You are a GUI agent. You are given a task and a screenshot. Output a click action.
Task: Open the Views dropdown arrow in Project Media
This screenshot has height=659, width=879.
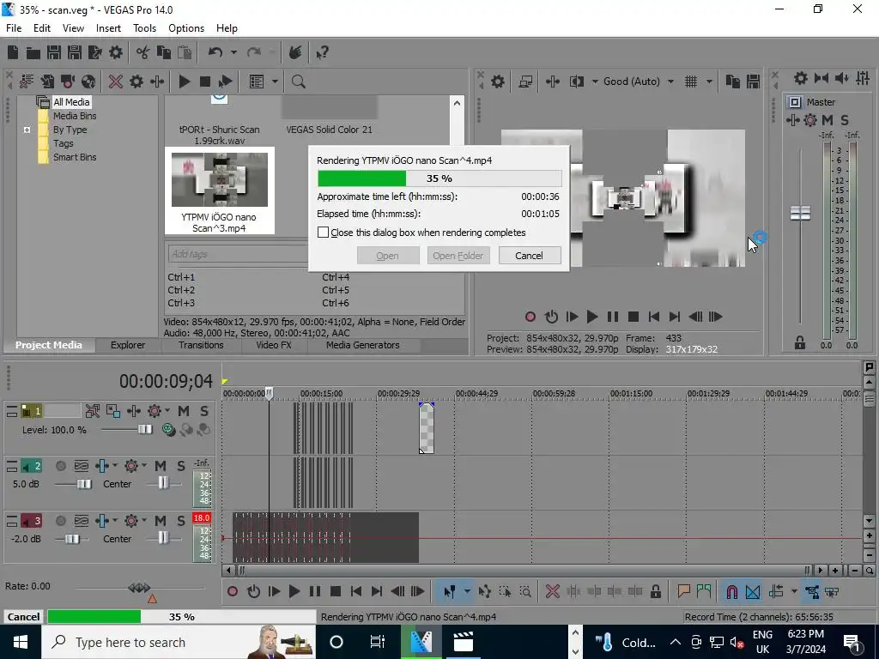(275, 82)
